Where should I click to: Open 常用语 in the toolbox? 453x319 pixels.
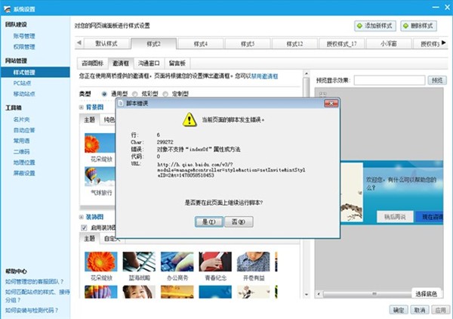[21, 141]
